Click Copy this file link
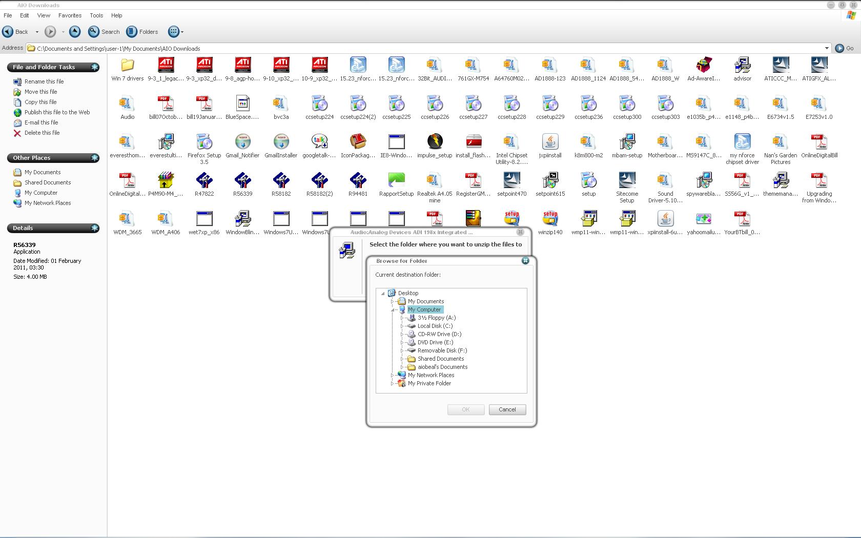The width and height of the screenshot is (861, 538). (40, 102)
